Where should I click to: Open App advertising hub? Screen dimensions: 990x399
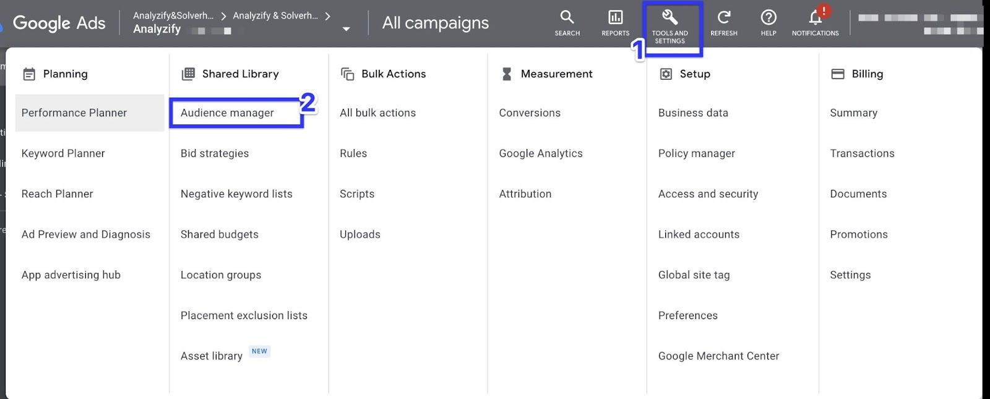click(71, 275)
